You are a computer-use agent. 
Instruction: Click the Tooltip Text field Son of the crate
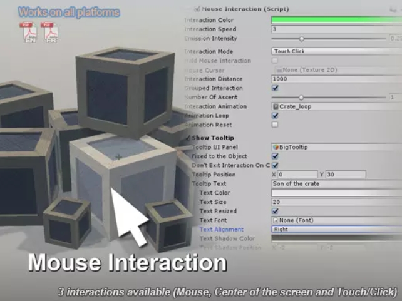[337, 184]
